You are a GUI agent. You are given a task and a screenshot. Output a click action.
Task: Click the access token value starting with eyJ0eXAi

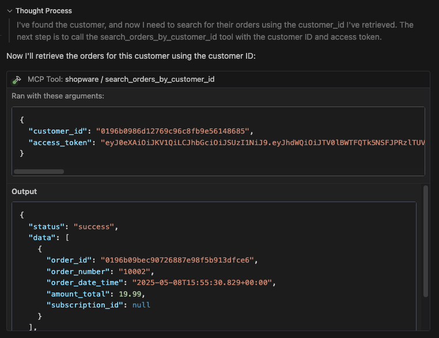pyautogui.click(x=263, y=143)
